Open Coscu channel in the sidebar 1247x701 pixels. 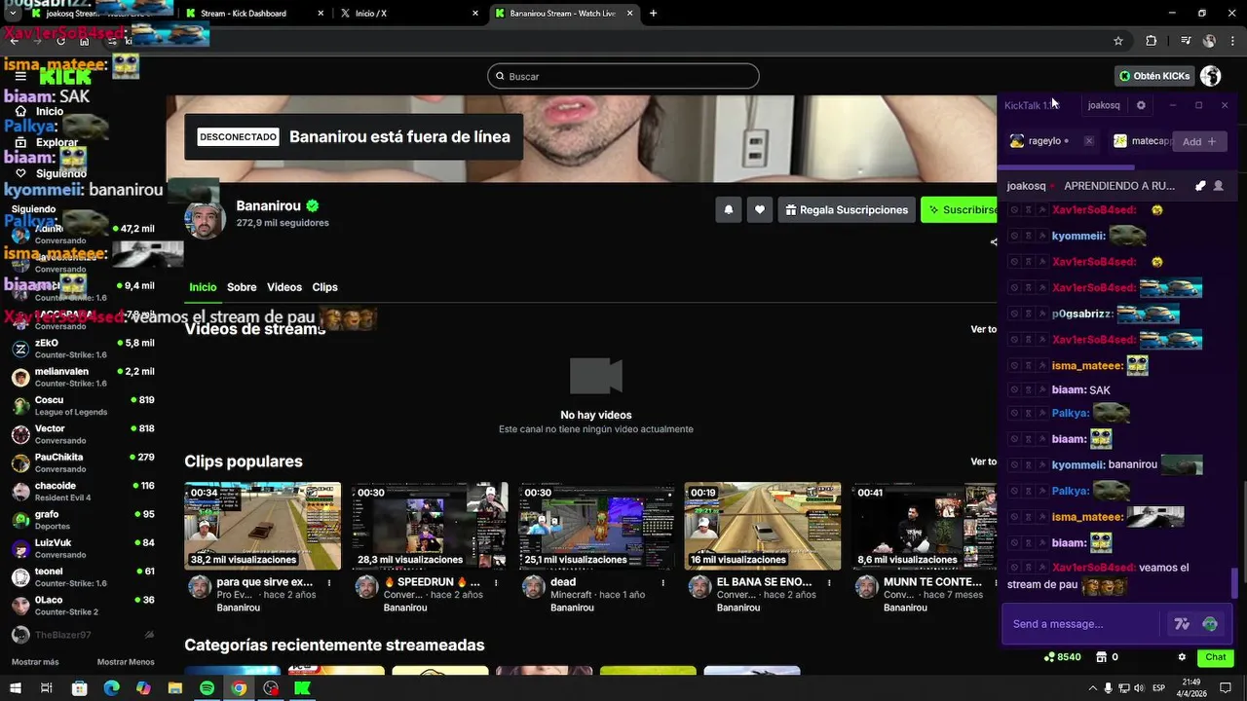(83, 405)
